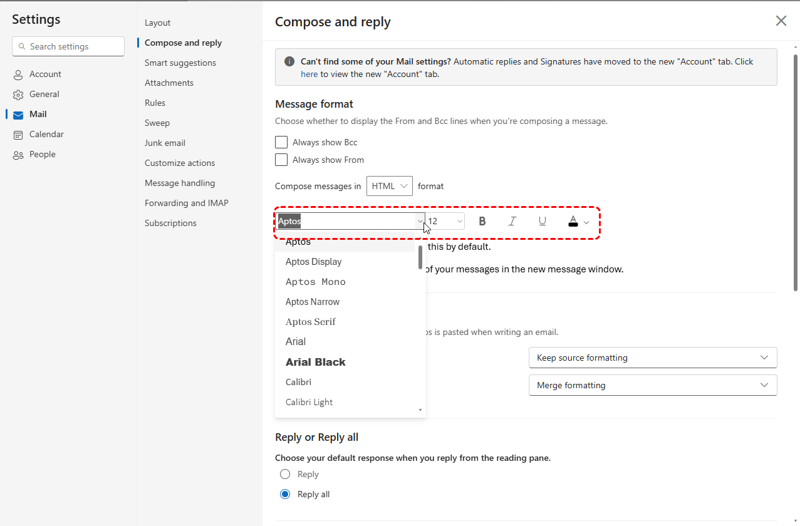
Task: Select the Calendar icon in sidebar
Action: click(18, 135)
